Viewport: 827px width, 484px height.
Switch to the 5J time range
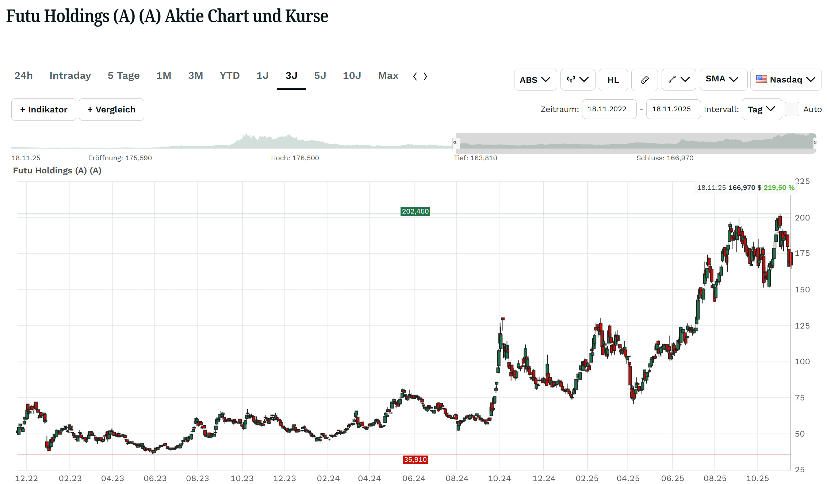point(320,76)
